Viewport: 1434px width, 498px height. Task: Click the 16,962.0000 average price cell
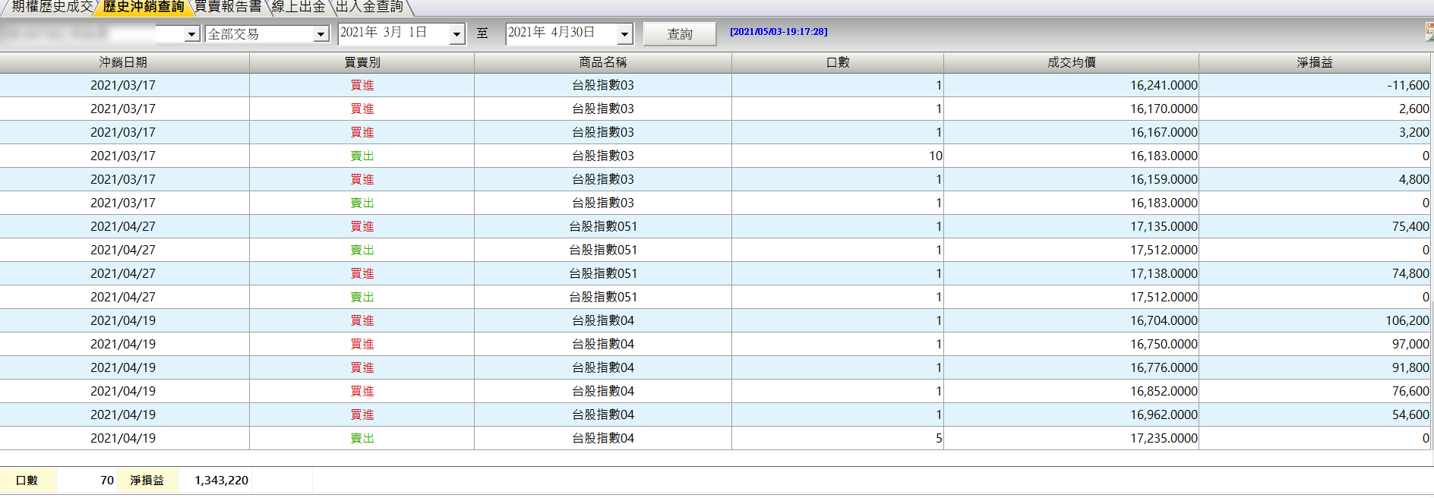click(x=1071, y=414)
